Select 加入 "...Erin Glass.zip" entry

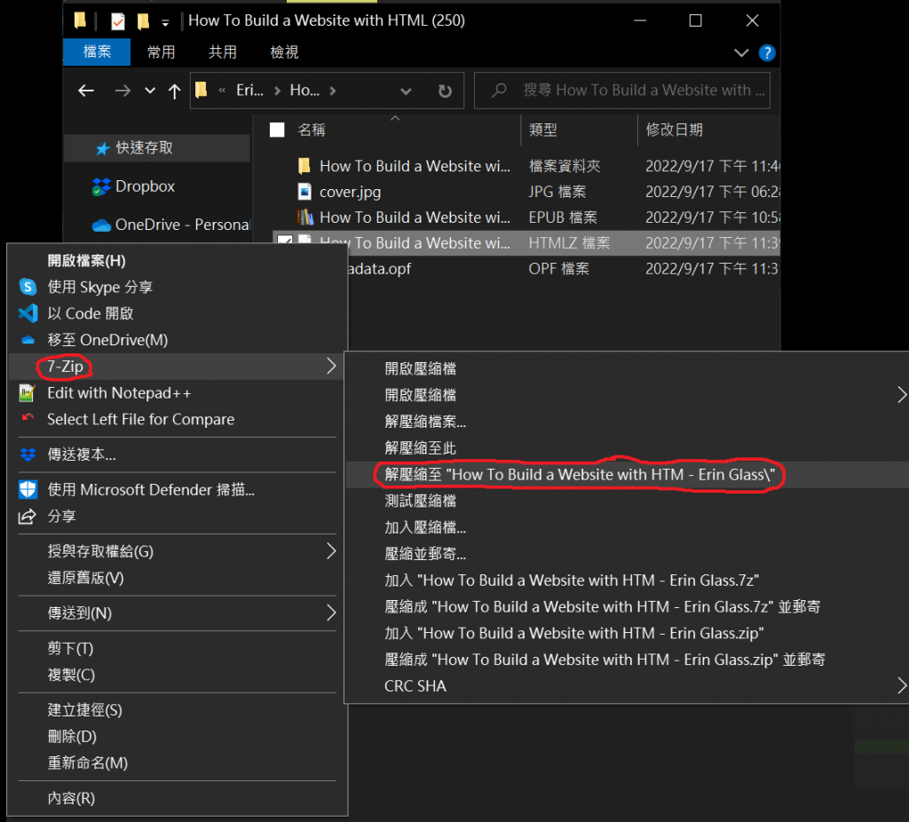[x=628, y=633]
